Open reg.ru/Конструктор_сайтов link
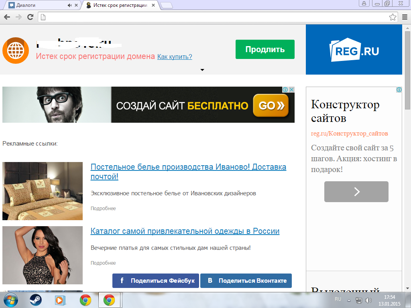The height and width of the screenshot is (308, 411). [350, 134]
